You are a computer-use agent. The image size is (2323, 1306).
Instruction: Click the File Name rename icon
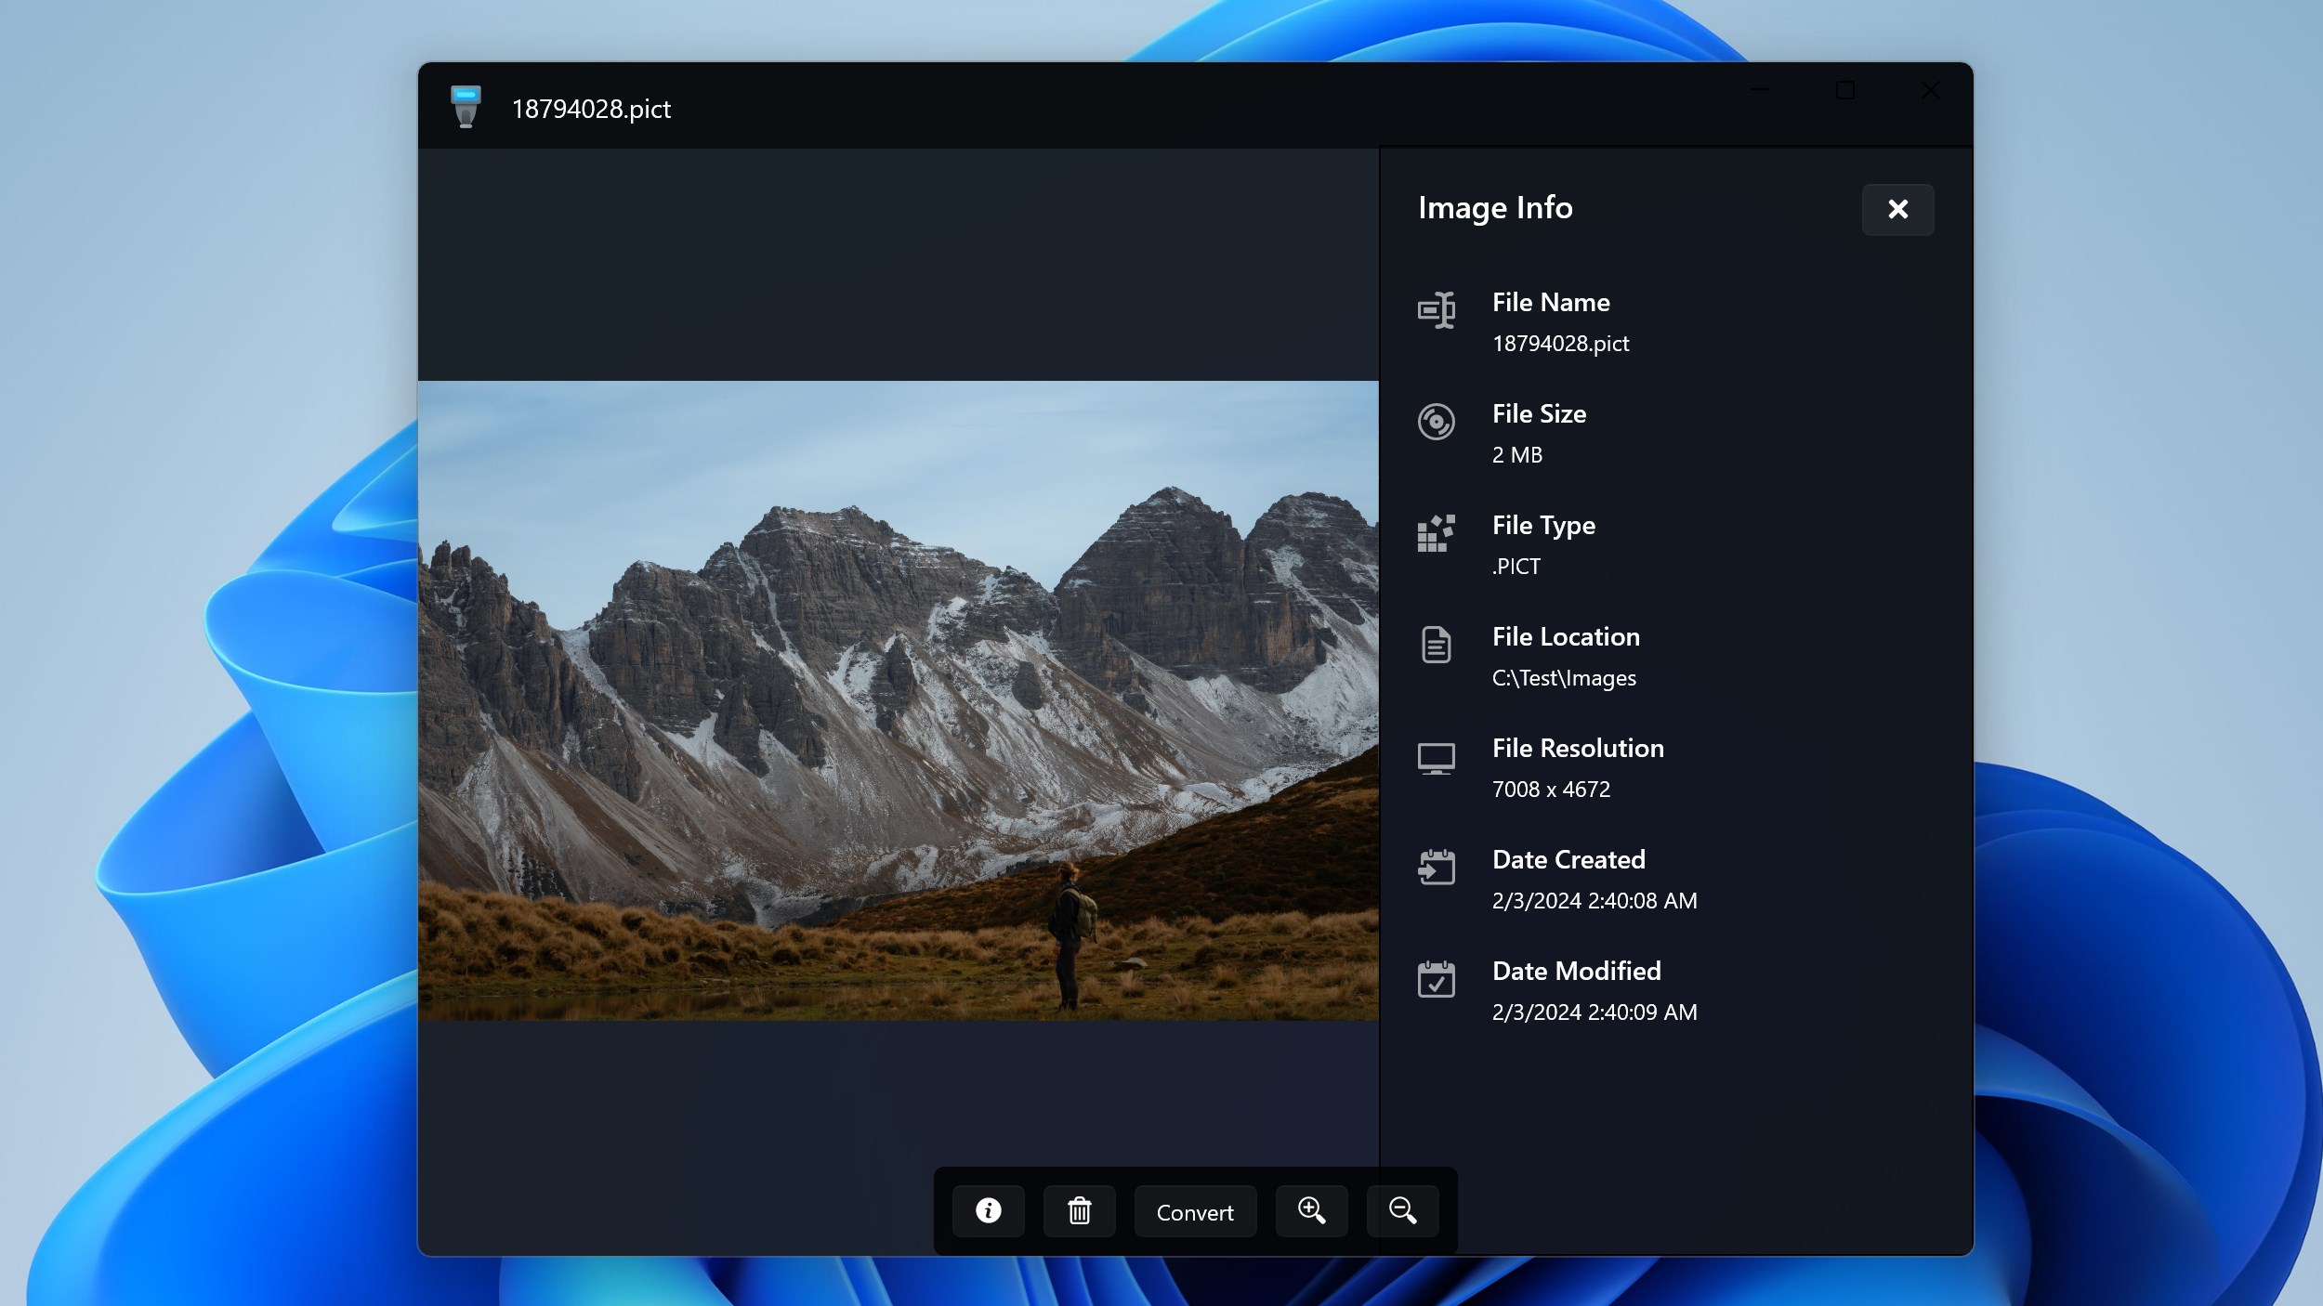(1436, 310)
